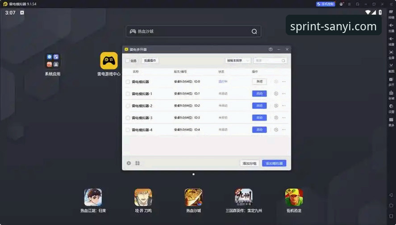Open the 更多 more tools sidebar icon
Screen dimensions: 396x225
(391, 122)
